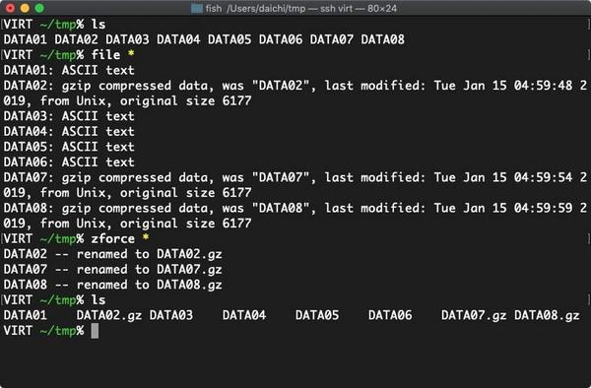The height and width of the screenshot is (388, 591).
Task: Click the yellow asterisk after 'file'
Action: click(131, 53)
